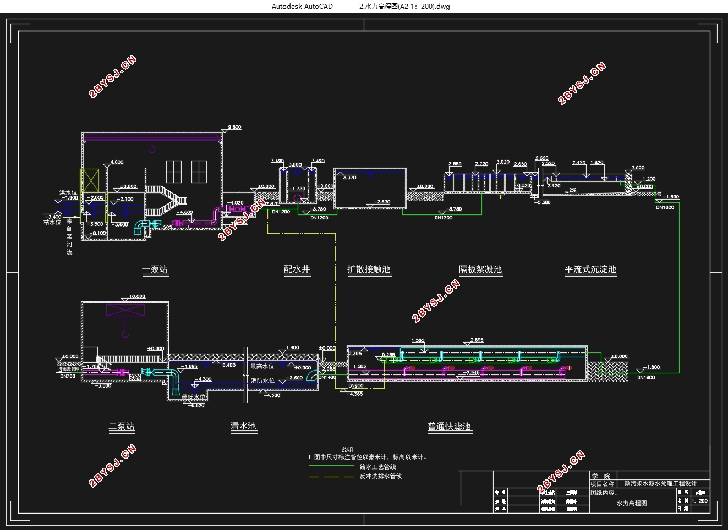Screen dimensions: 728x530
Task: Select pipe label 'DN900'
Action: 355,385
